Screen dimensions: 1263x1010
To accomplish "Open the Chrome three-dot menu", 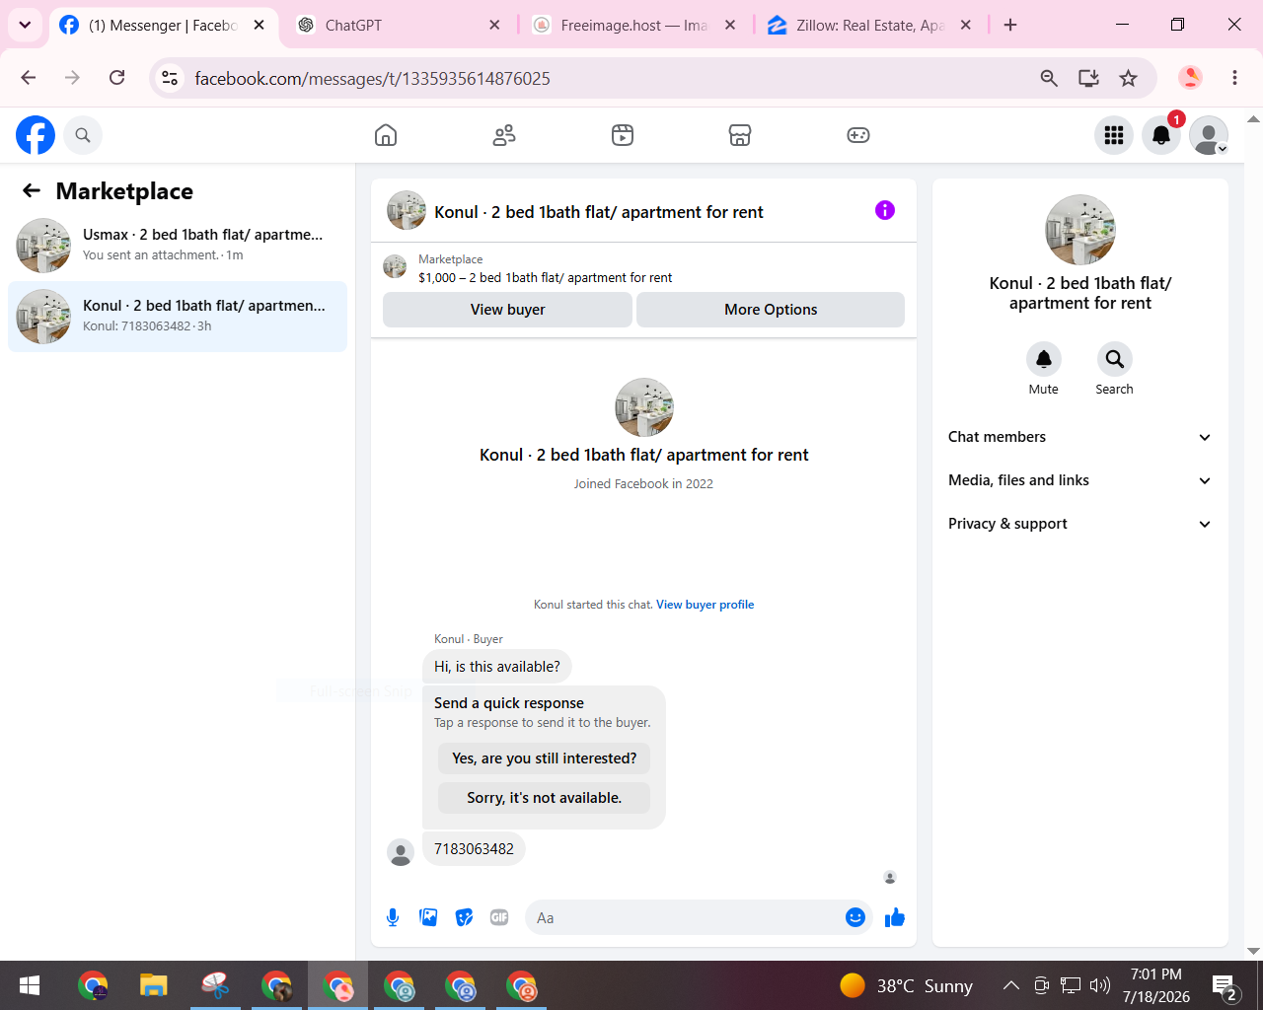I will point(1234,78).
